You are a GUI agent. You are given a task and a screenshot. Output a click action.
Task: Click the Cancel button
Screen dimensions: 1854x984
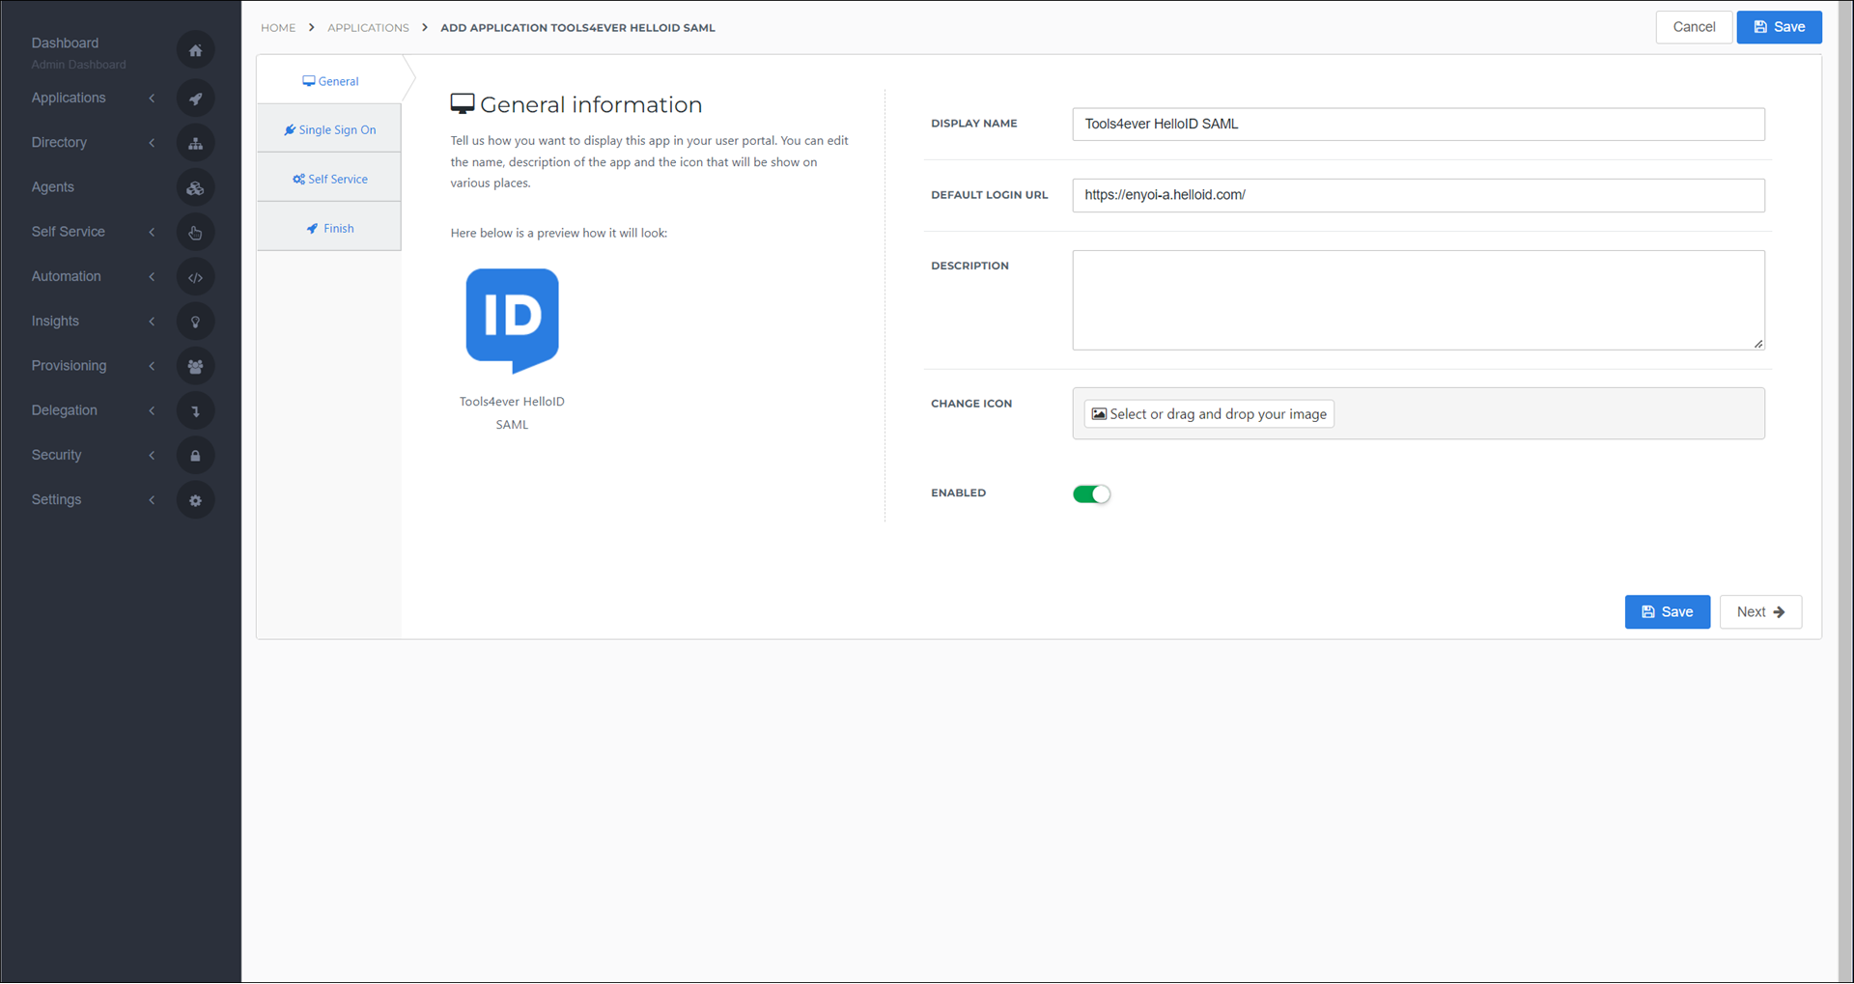(1694, 27)
